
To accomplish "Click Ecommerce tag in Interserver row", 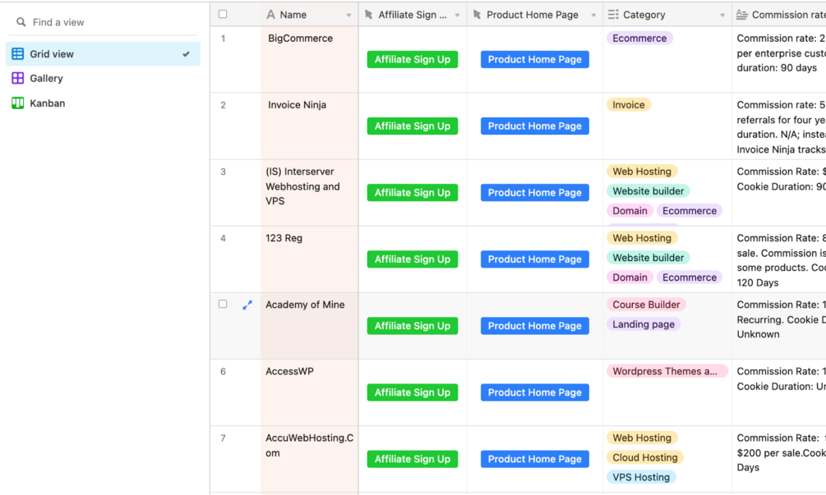I will [689, 211].
